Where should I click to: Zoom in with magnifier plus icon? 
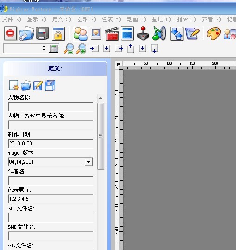(x=81, y=49)
